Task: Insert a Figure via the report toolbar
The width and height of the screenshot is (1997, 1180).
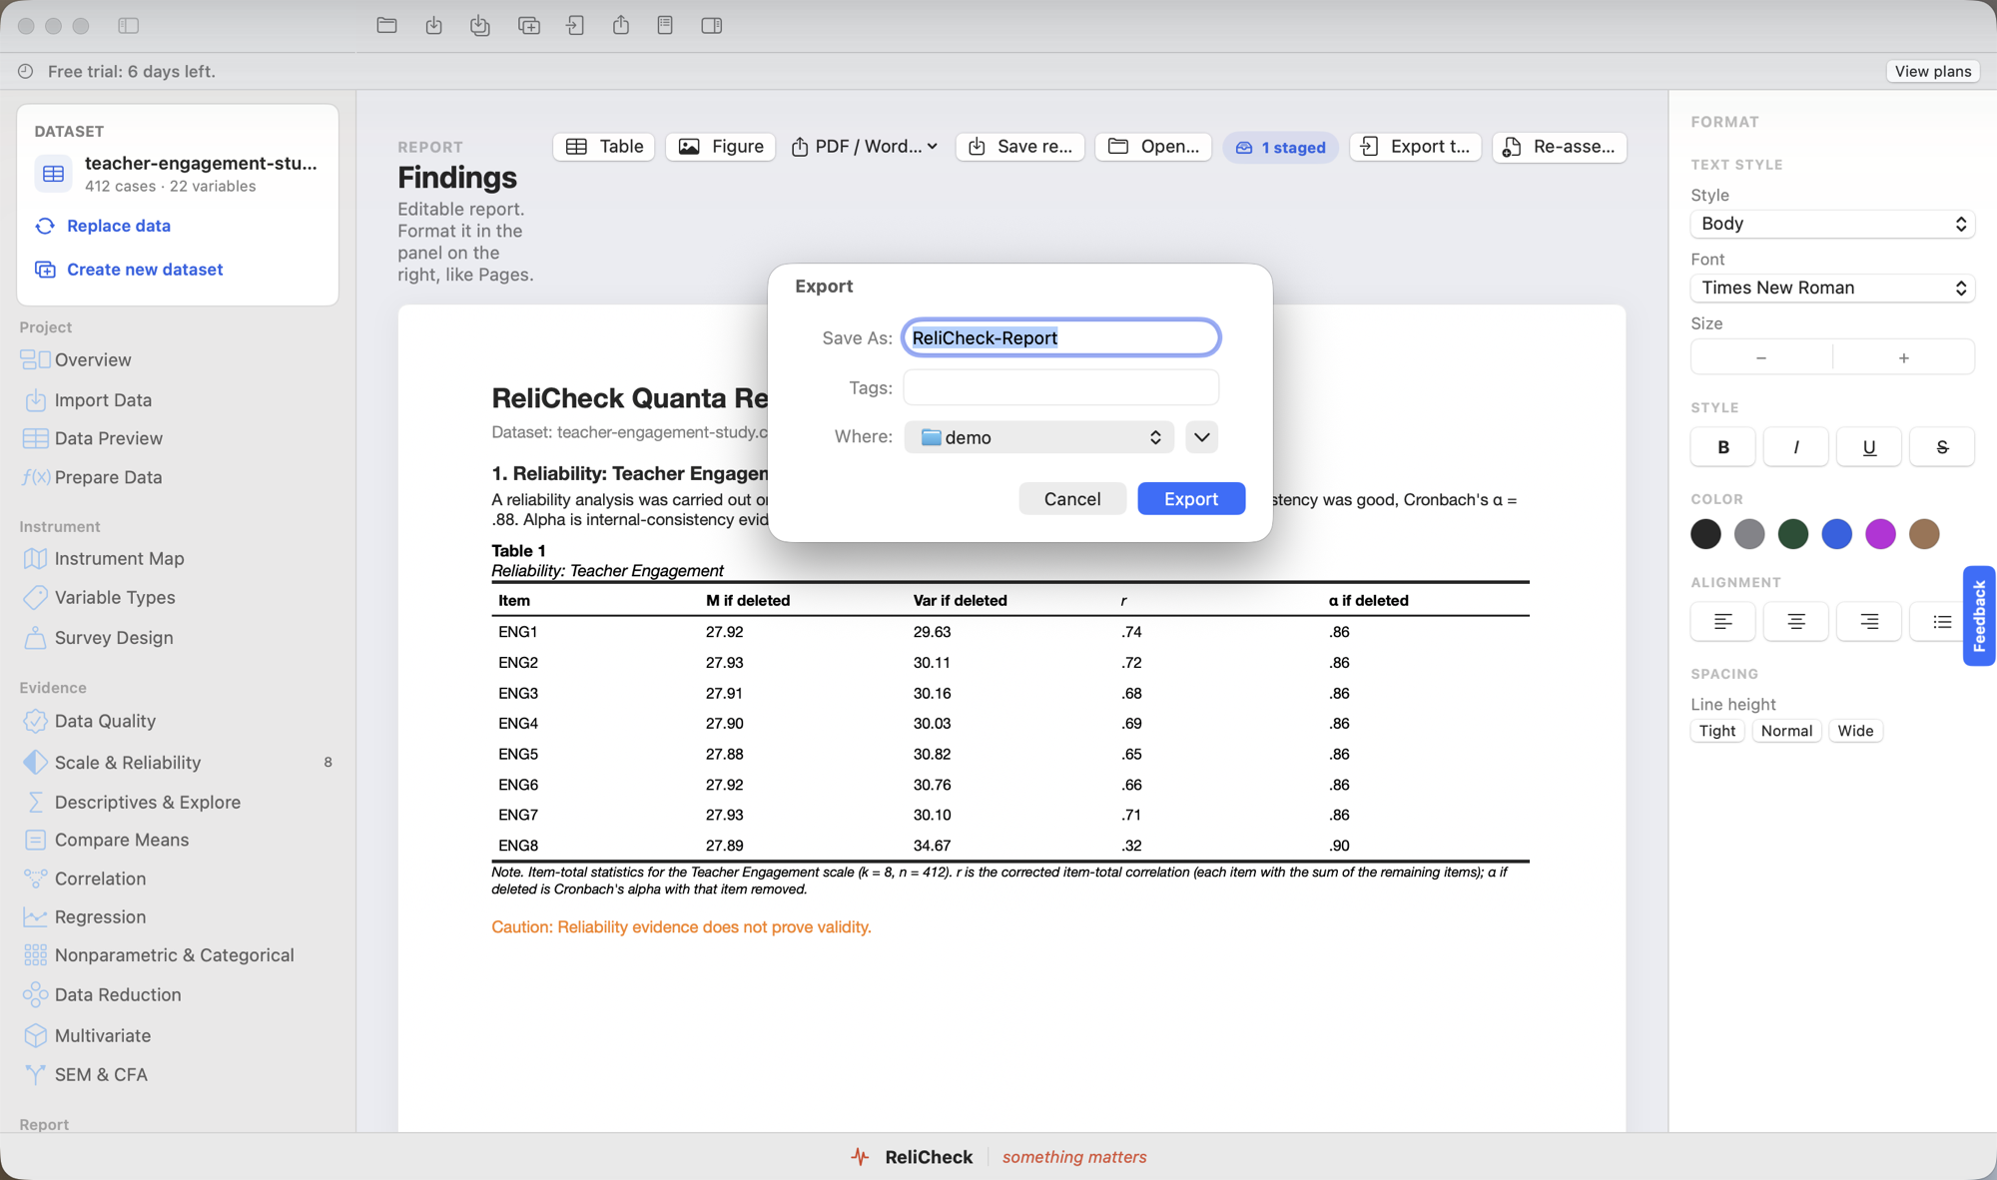Action: pos(721,147)
